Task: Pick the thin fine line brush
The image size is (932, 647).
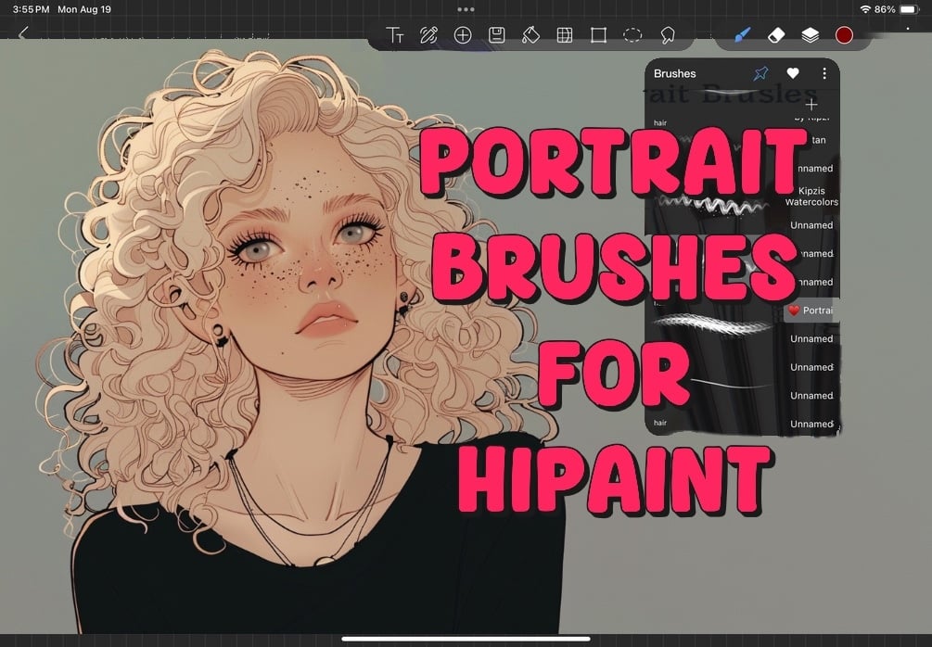Action: click(731, 383)
